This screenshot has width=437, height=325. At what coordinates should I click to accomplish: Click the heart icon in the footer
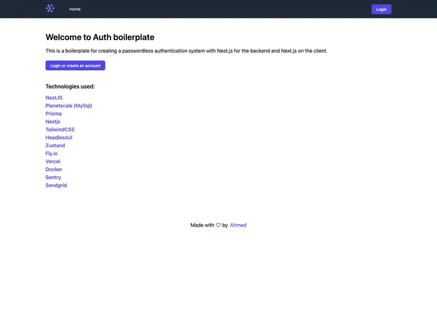tap(218, 225)
